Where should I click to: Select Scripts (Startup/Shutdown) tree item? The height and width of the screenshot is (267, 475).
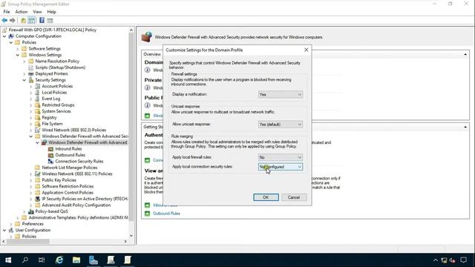[60, 67]
